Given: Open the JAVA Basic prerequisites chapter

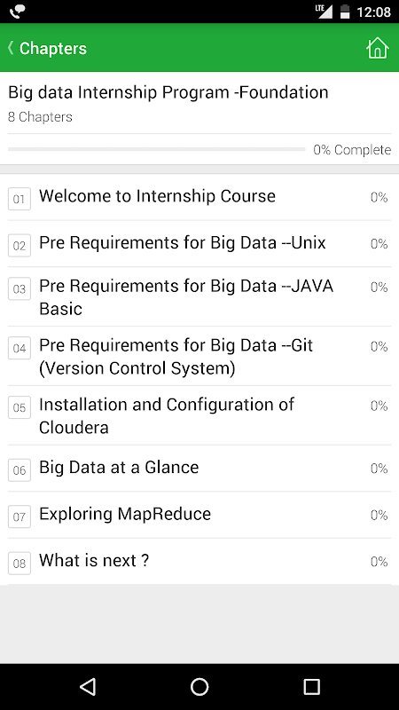Looking at the screenshot, I should click(199, 296).
